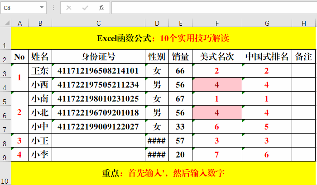The width and height of the screenshot is (317, 185).
Task: Click the 'No' header cell
Action: pyautogui.click(x=20, y=56)
